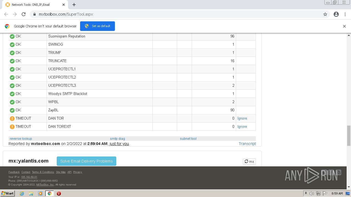Open the smtp diag link

click(117, 139)
